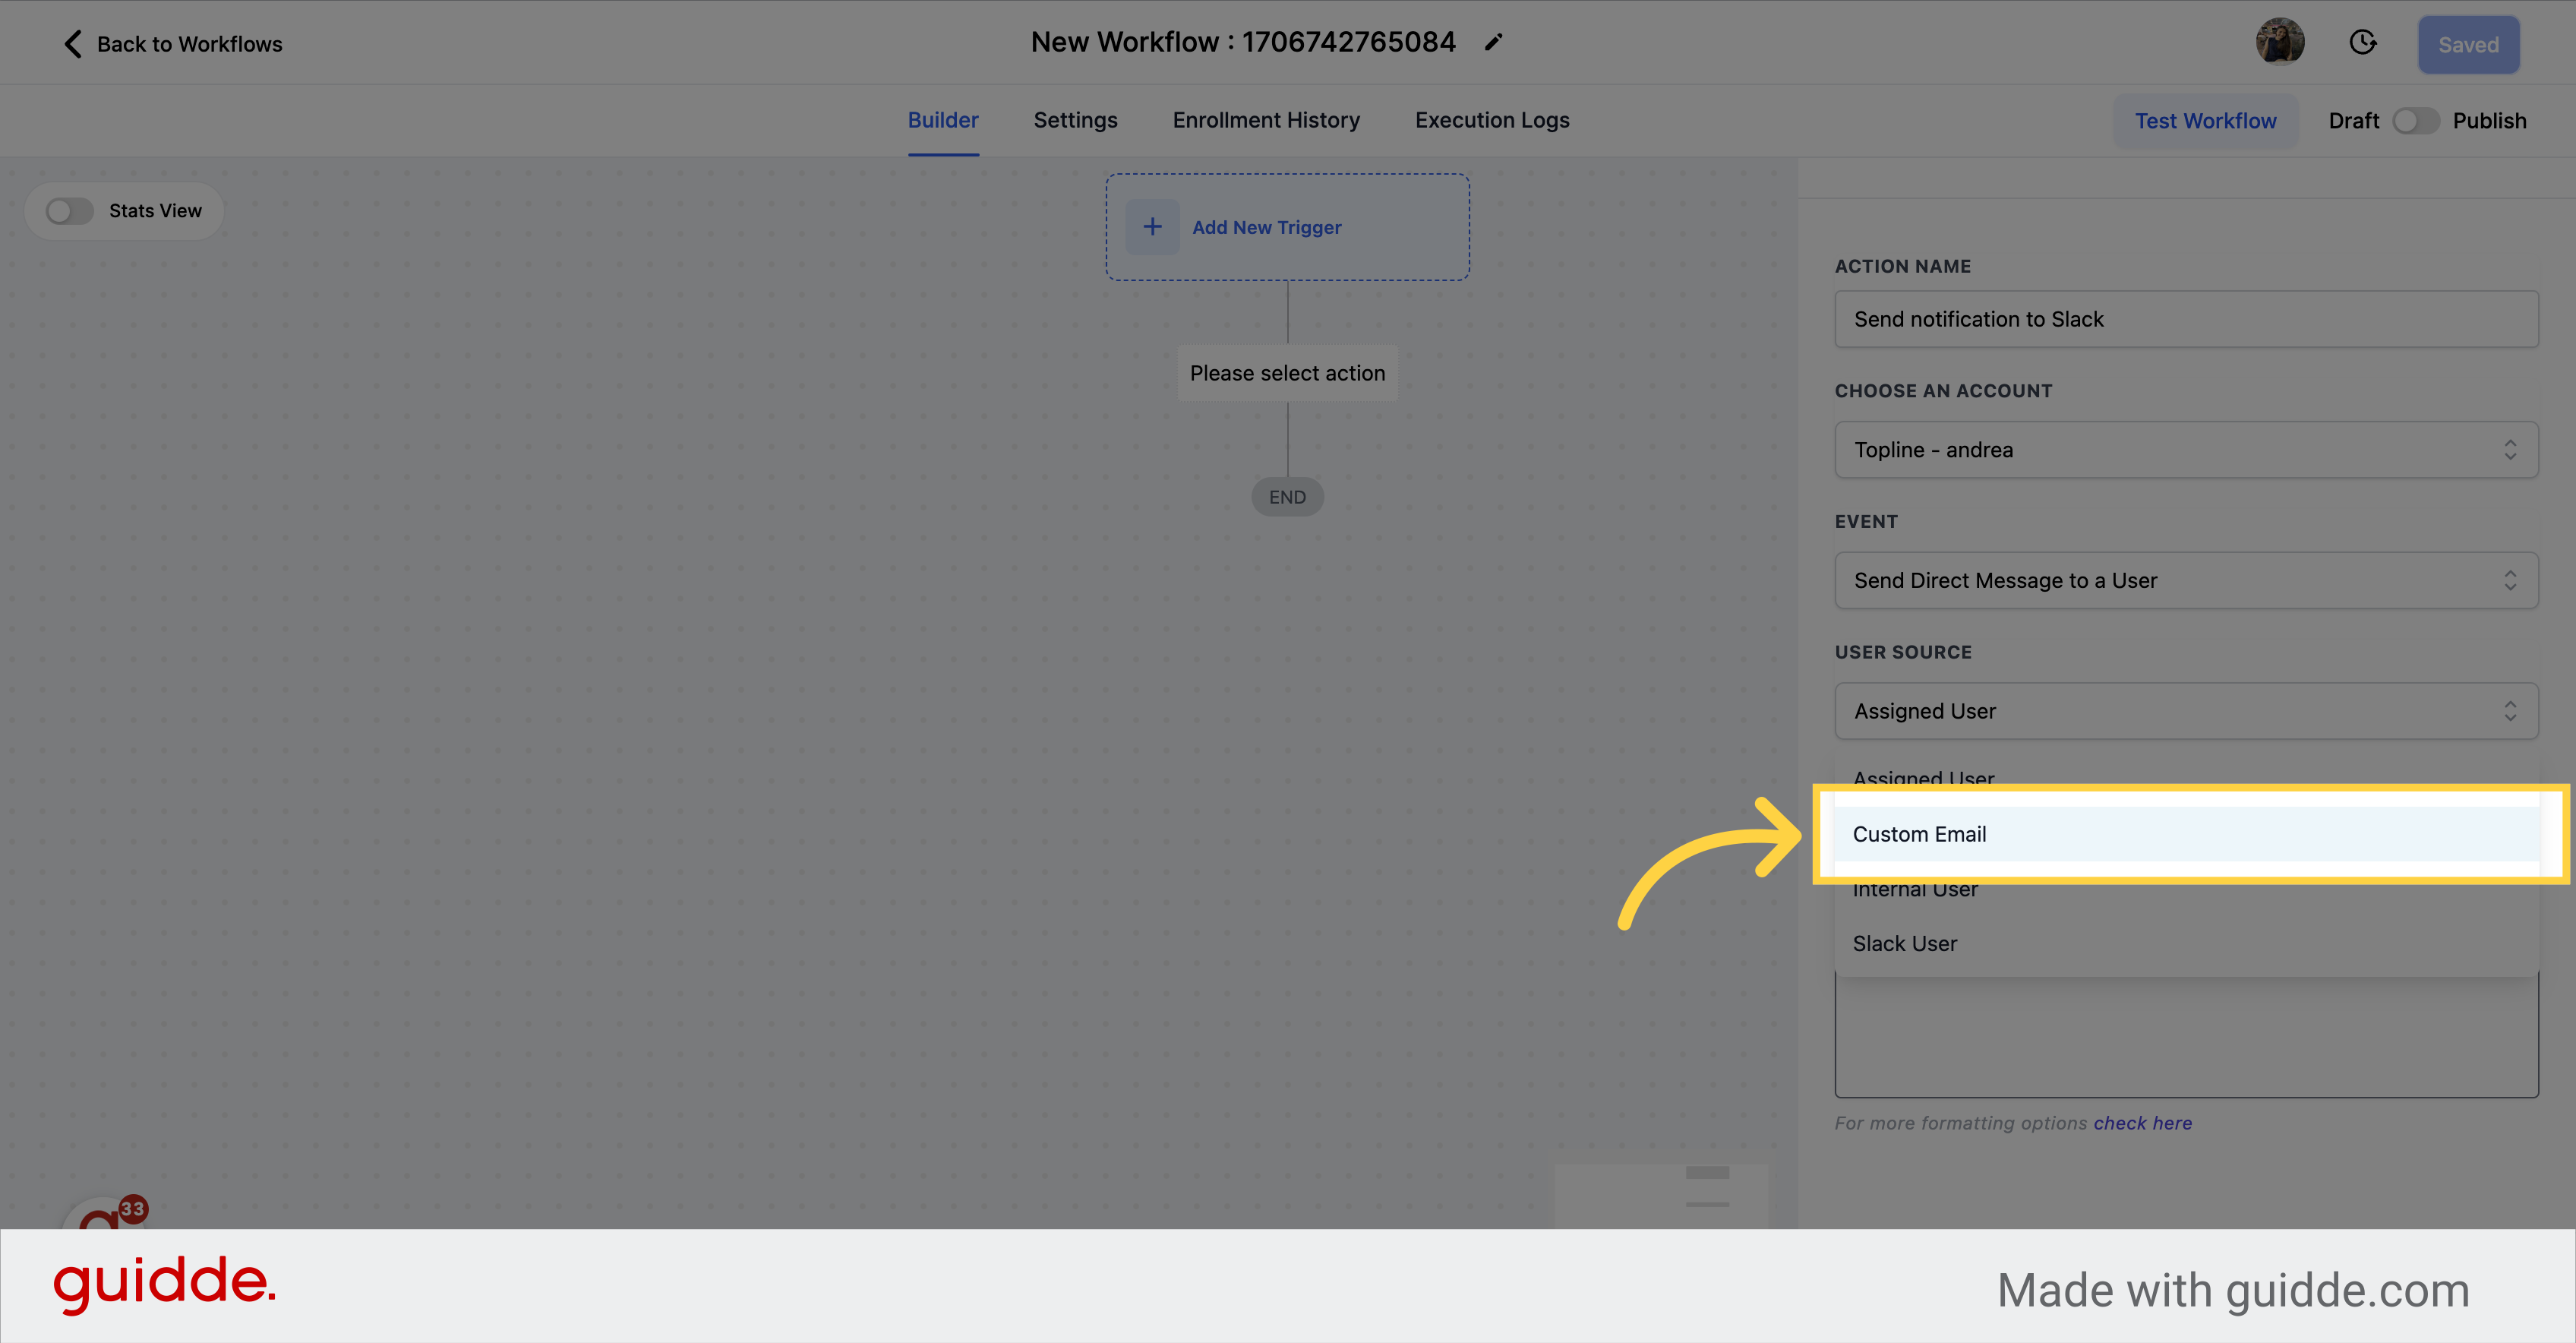2576x1343 pixels.
Task: Enable the workflow publish toggle
Action: [x=2416, y=119]
